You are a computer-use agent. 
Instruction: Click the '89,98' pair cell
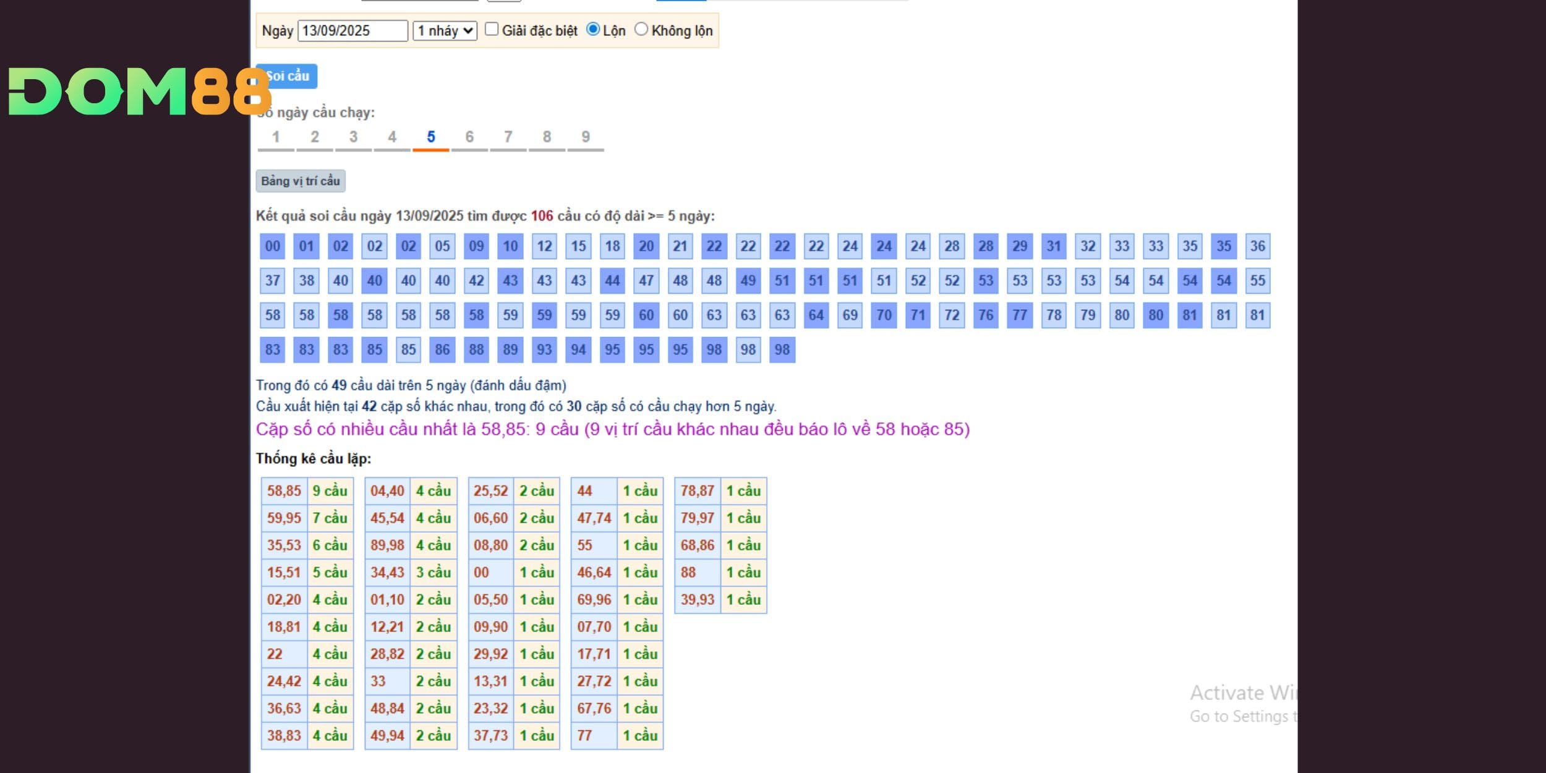[388, 545]
